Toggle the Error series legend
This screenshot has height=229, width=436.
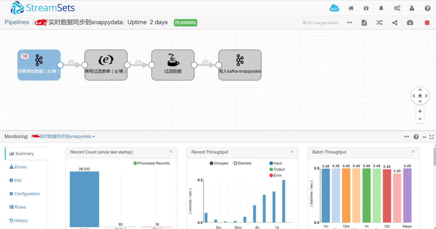275,175
